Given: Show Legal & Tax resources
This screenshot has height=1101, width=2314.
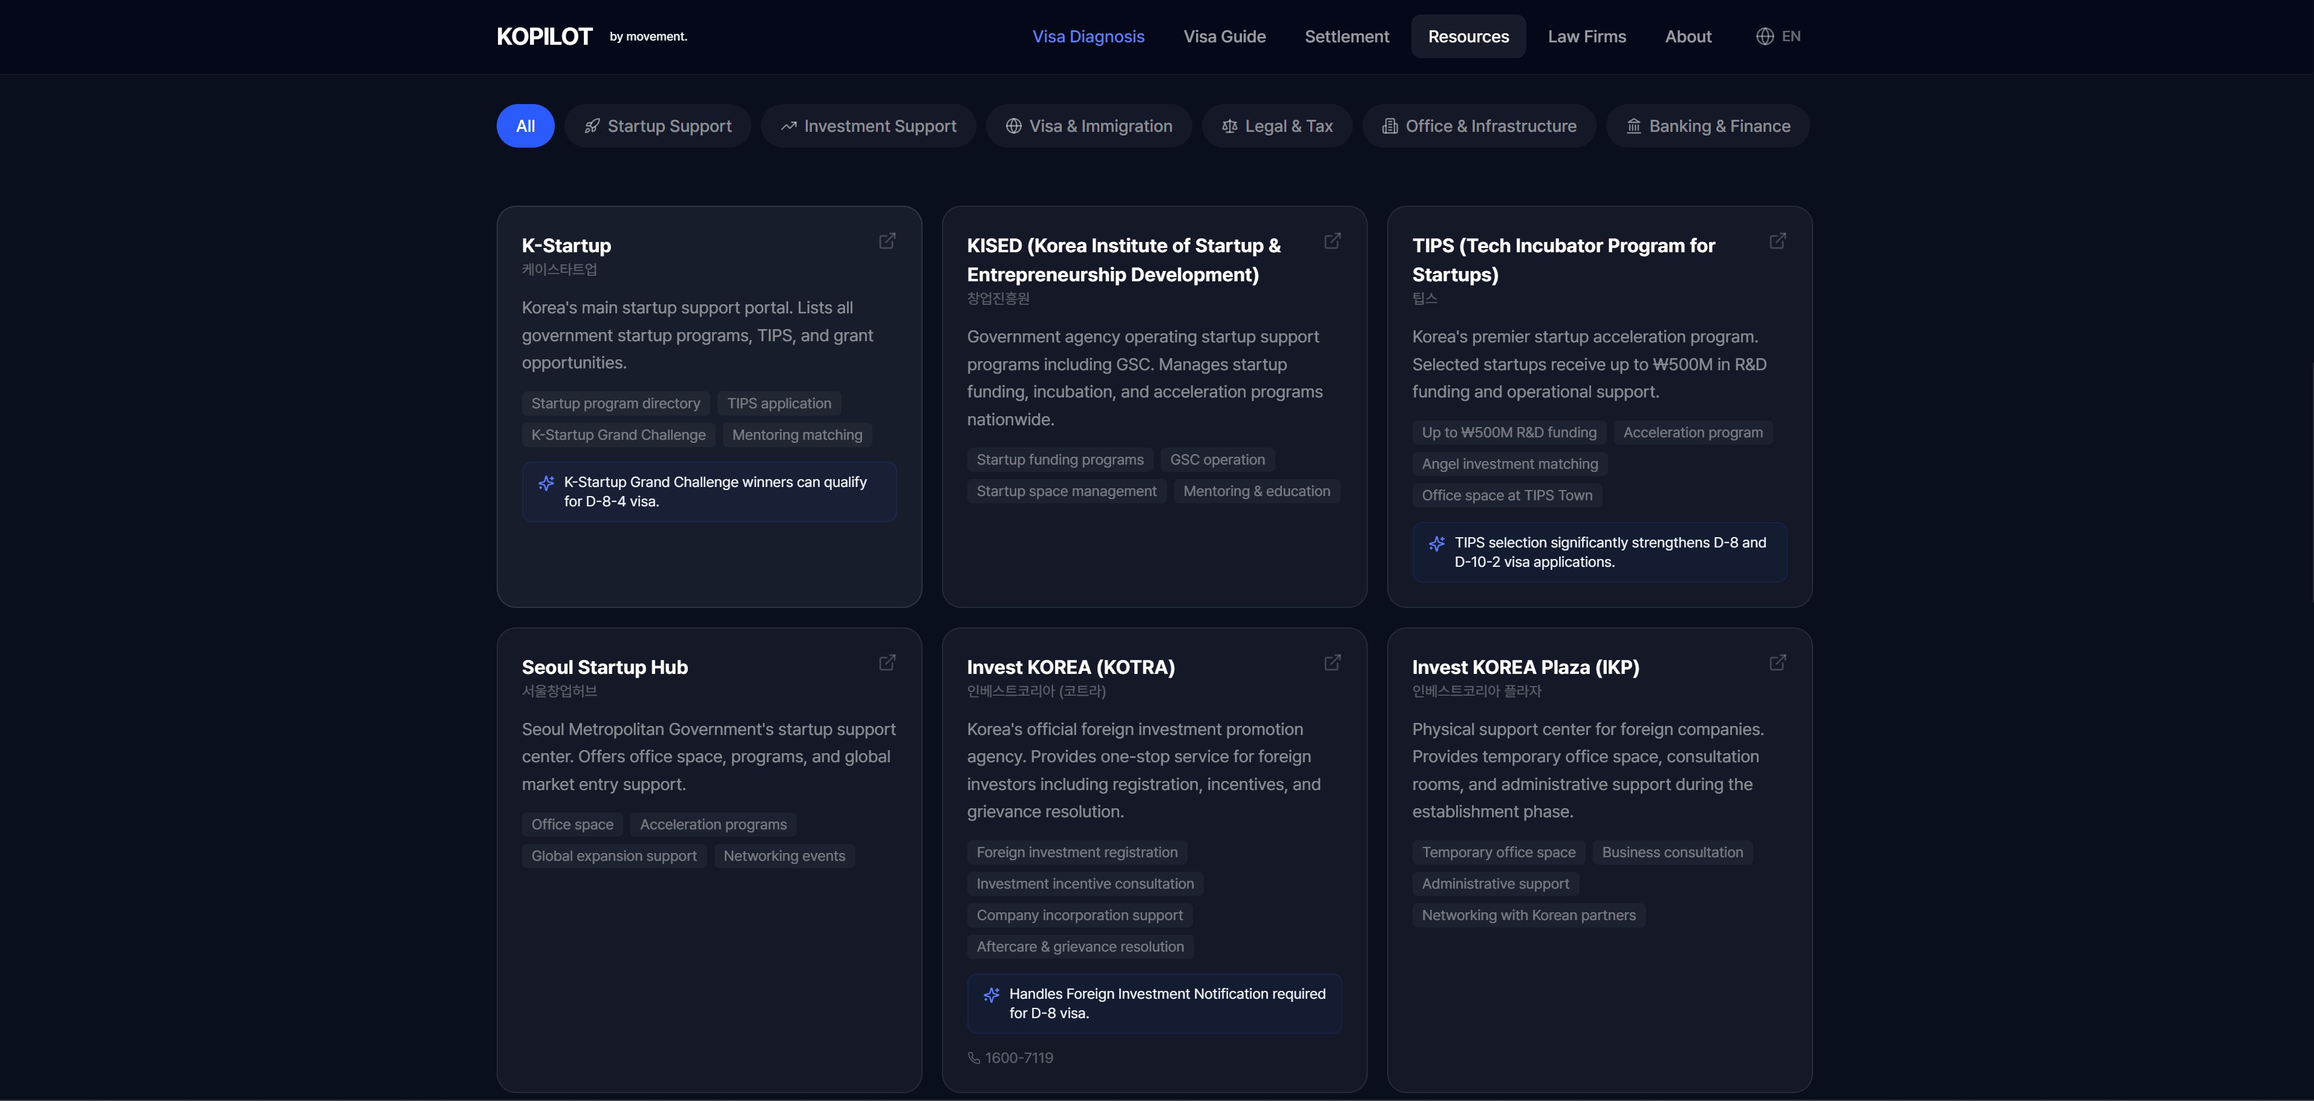Looking at the screenshot, I should pyautogui.click(x=1276, y=126).
